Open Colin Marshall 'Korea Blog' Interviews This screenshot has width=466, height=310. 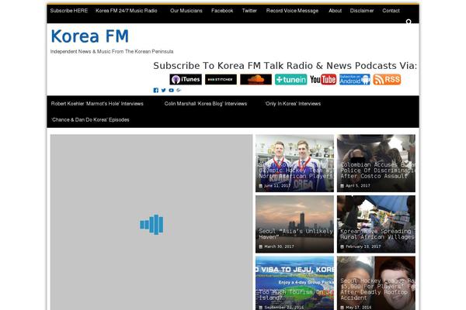coord(206,104)
